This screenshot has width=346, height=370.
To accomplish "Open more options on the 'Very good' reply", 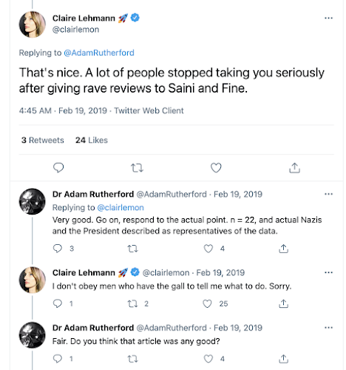I will tap(328, 194).
